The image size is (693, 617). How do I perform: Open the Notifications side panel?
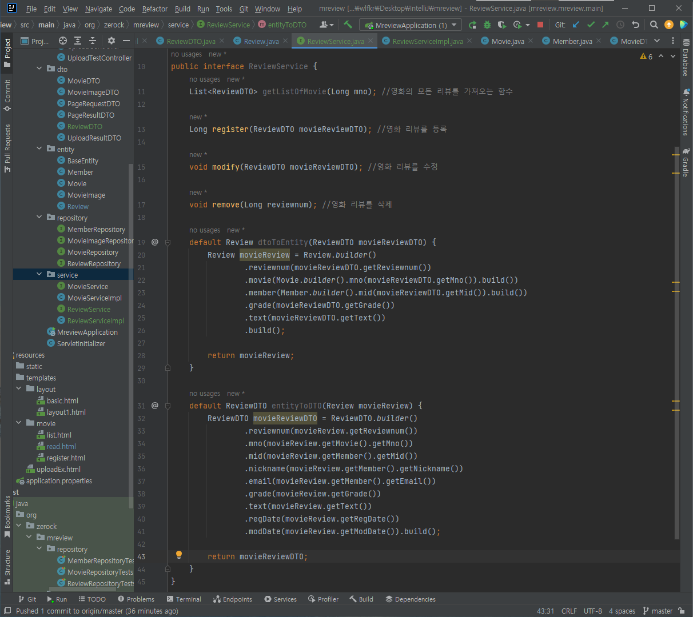pyautogui.click(x=686, y=112)
